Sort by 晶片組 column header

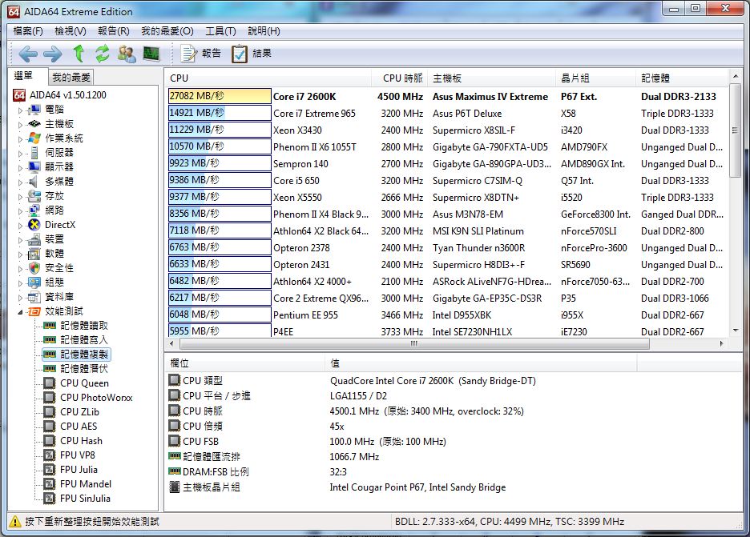click(x=596, y=78)
